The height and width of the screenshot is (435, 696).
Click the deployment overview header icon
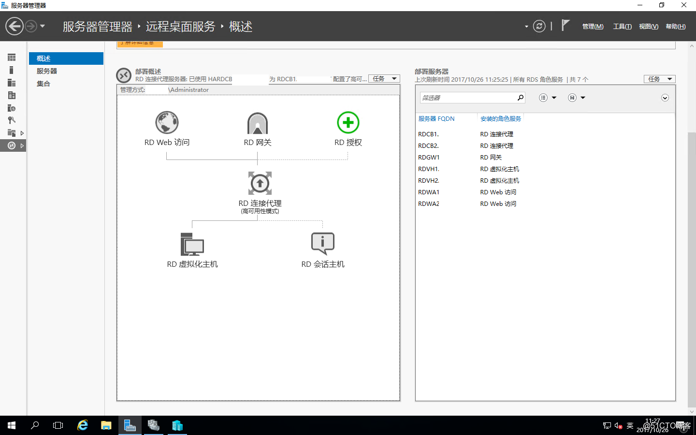tap(124, 75)
